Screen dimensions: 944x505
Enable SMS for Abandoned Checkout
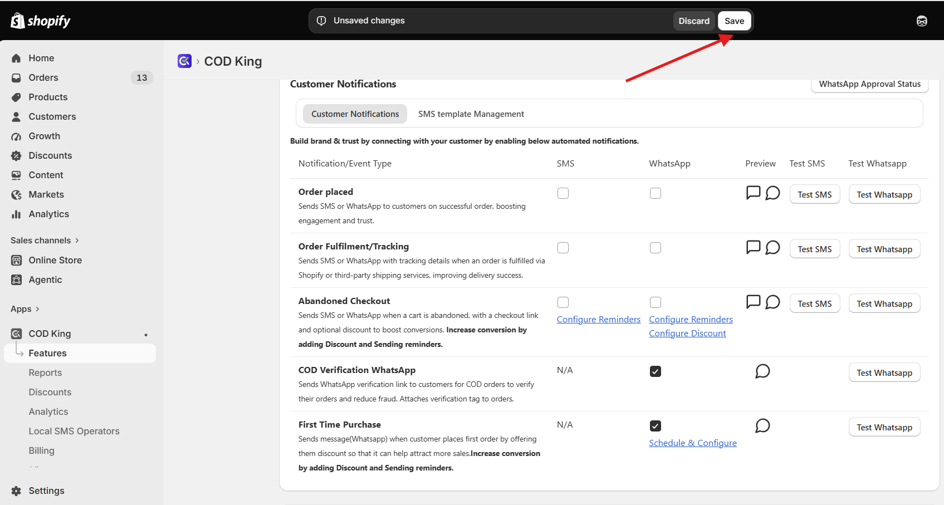point(563,302)
